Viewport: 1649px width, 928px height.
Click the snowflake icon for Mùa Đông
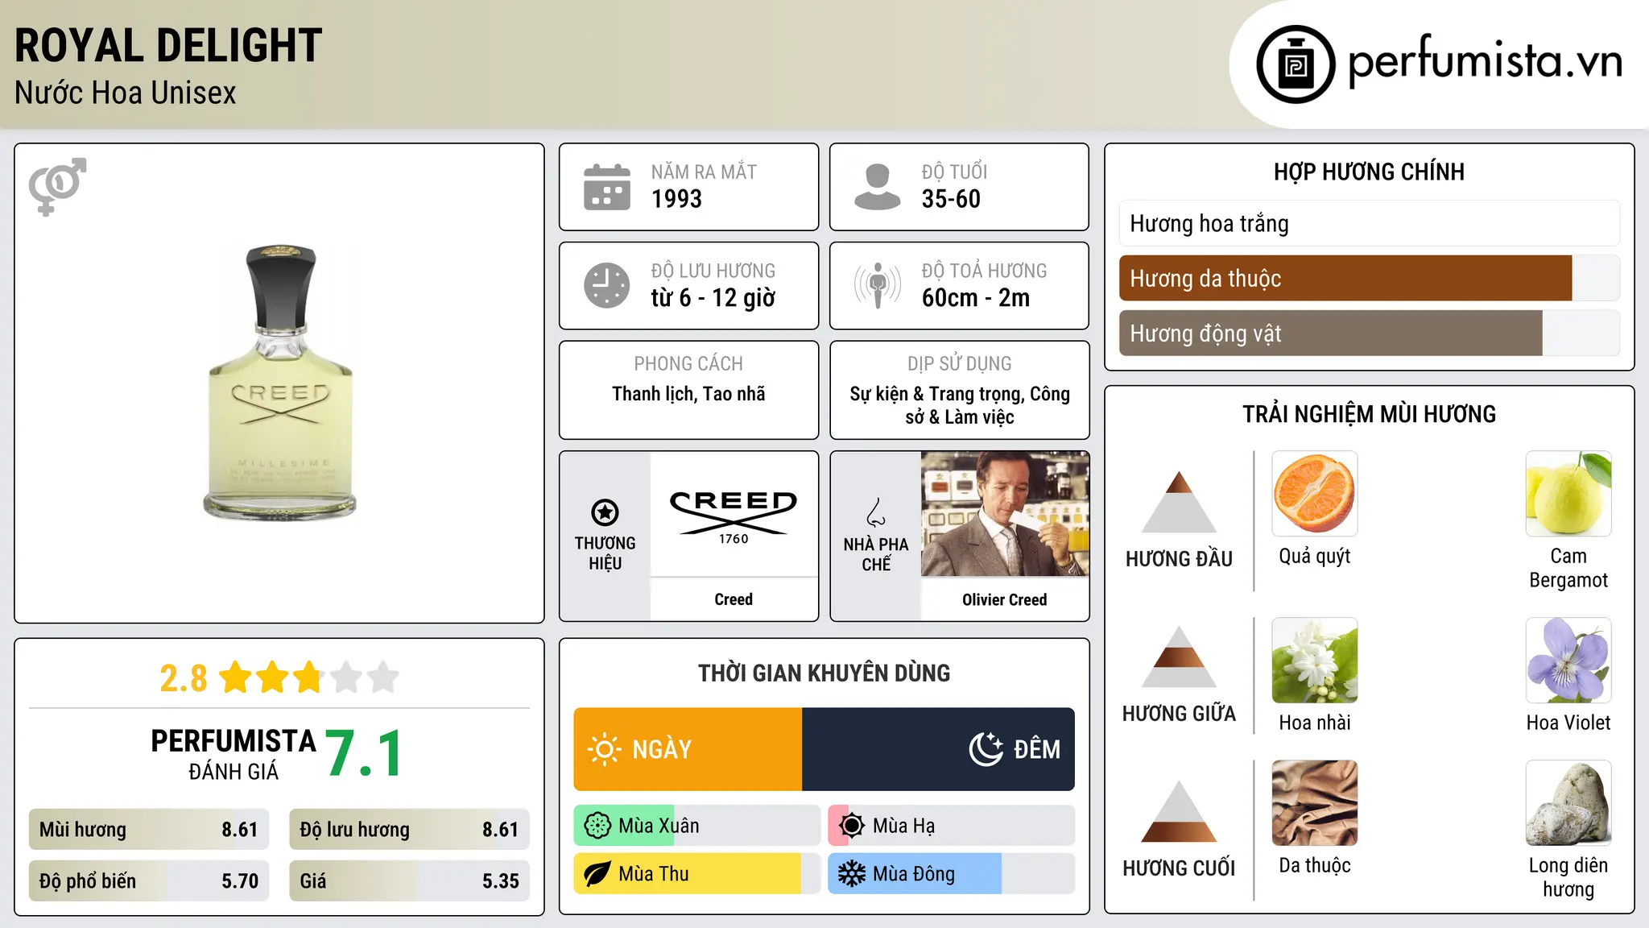click(852, 874)
